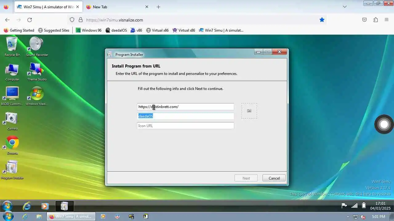Open media player in simulated taskbar
The image size is (394, 221).
click(45, 206)
